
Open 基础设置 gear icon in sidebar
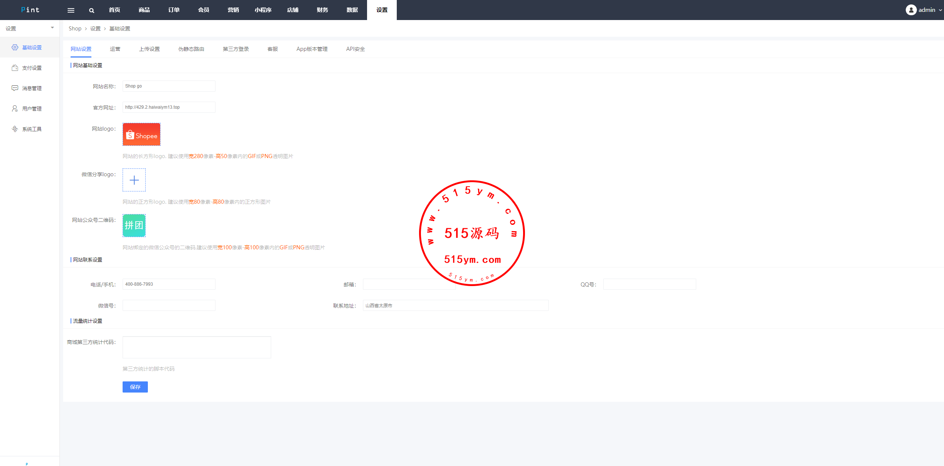coord(15,47)
